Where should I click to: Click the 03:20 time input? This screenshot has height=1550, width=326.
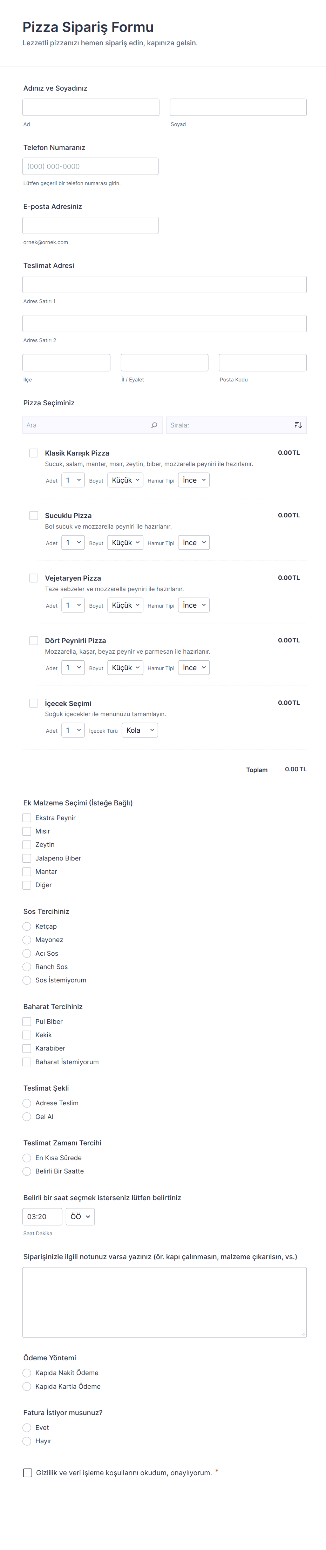42,1216
